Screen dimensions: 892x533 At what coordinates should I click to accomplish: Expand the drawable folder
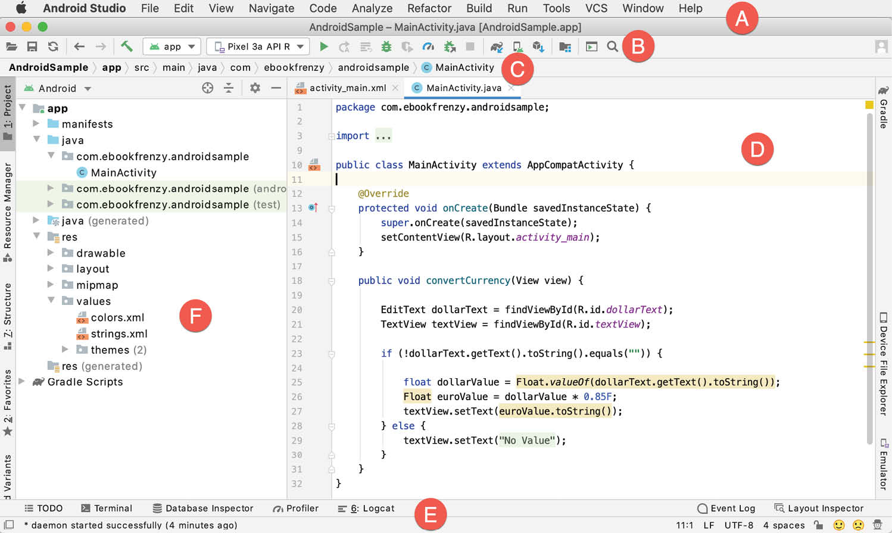(x=51, y=253)
